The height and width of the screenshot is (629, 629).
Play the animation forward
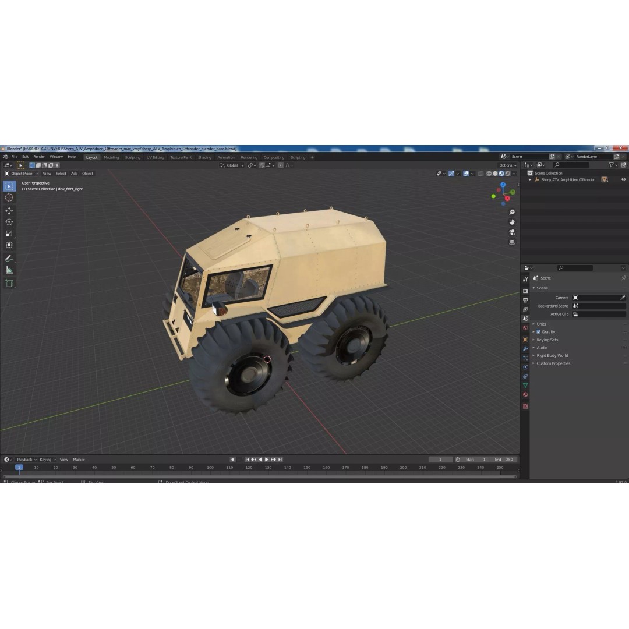pyautogui.click(x=267, y=460)
